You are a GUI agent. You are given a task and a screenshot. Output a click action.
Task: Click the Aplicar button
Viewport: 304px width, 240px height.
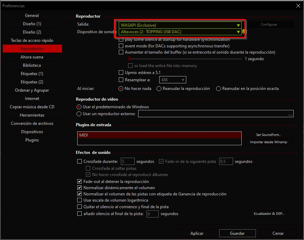pyautogui.click(x=197, y=233)
